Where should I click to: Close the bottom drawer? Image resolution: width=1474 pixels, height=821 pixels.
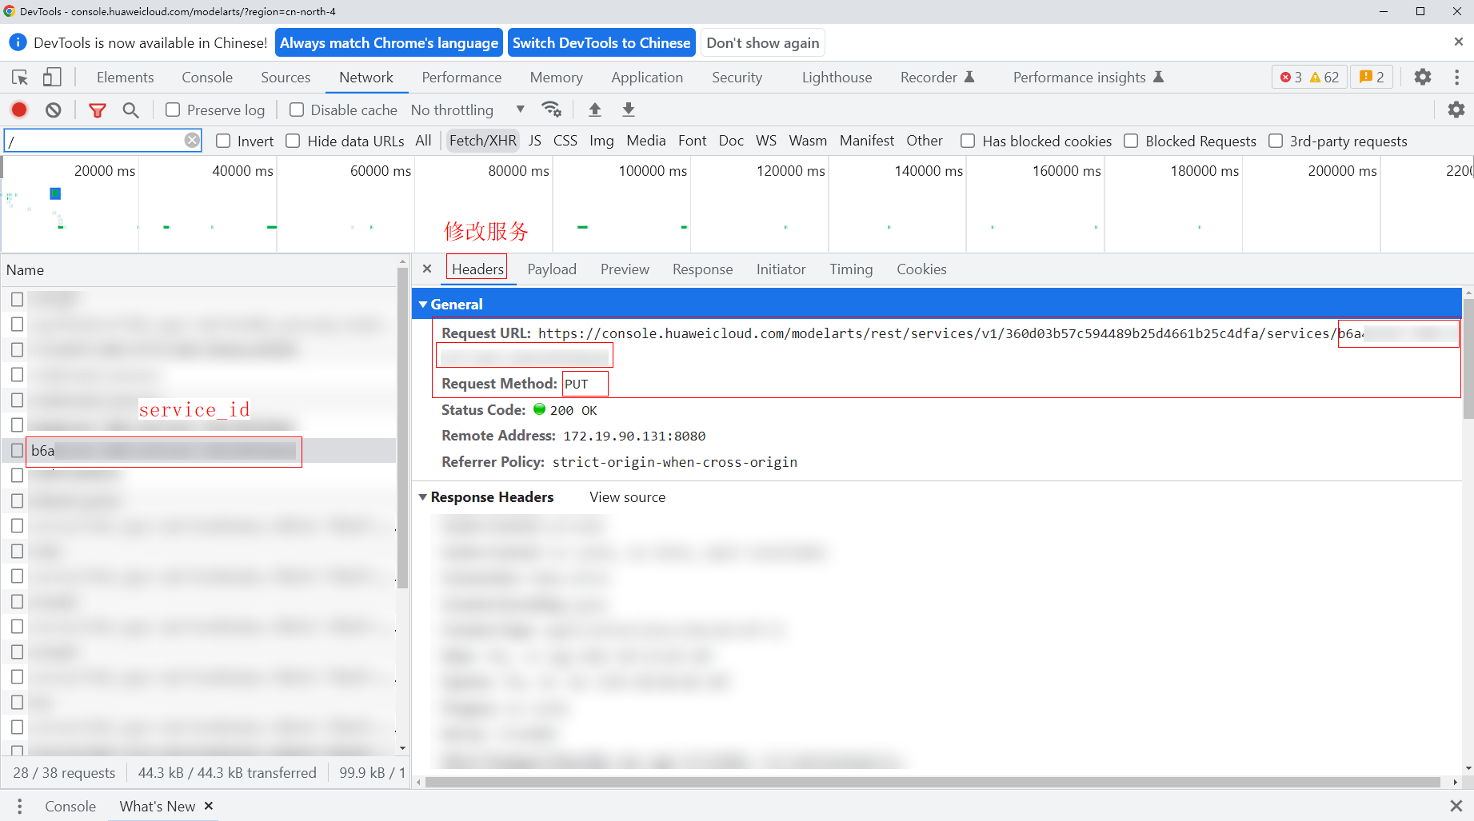(x=1456, y=806)
